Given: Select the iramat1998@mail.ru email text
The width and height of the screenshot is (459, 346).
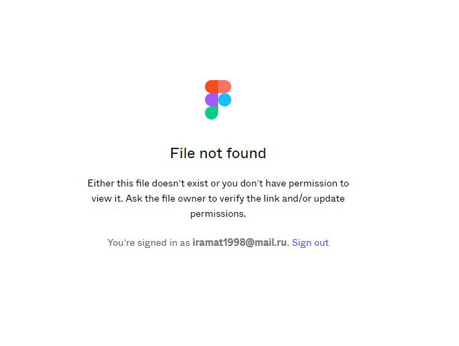Looking at the screenshot, I should click(239, 242).
